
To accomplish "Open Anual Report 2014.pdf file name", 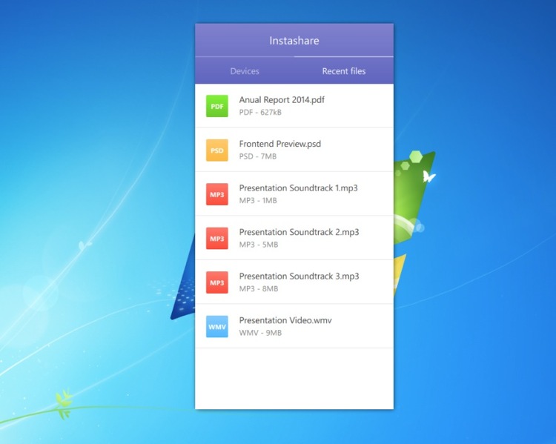I will [282, 100].
